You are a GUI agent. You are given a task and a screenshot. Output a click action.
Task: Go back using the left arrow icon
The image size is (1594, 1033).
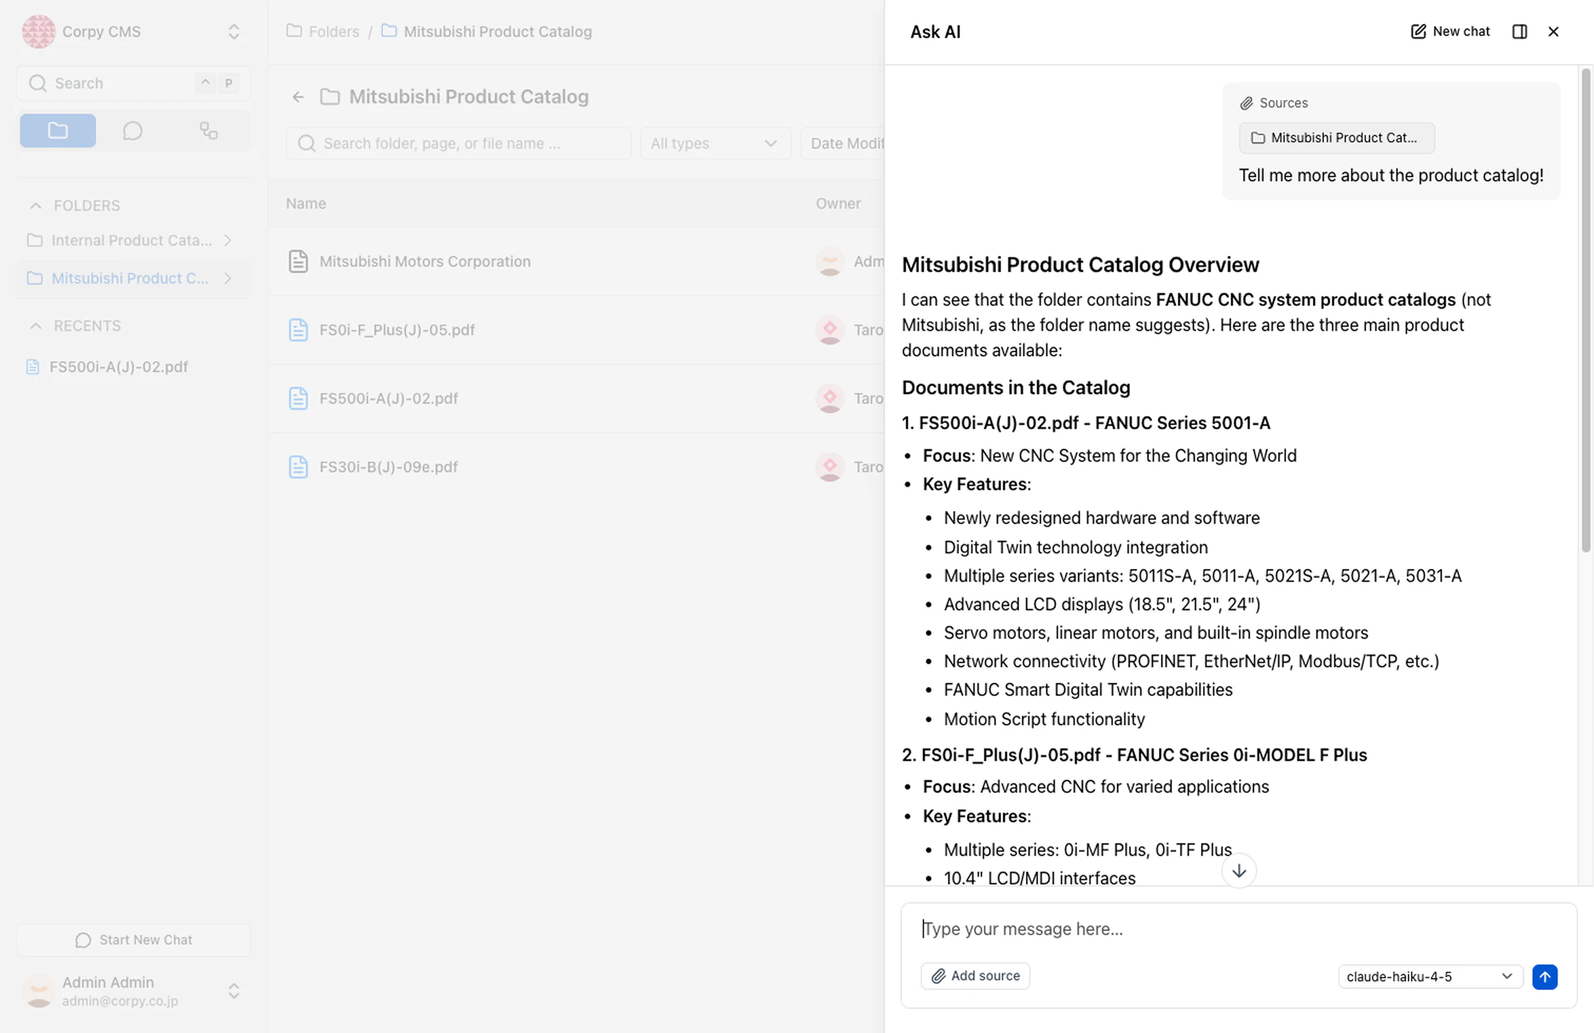[x=298, y=97]
